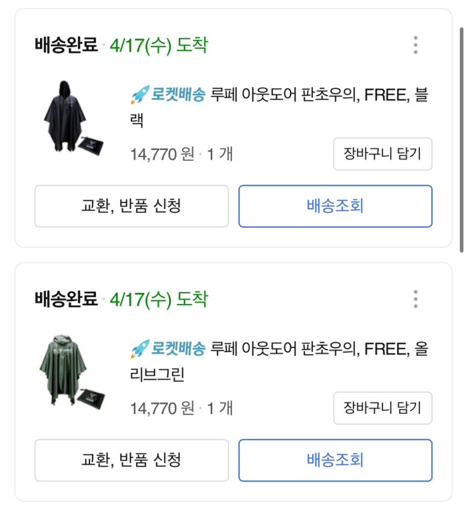This screenshot has width=467, height=513.
Task: Click the 4/17(수) 도착 date on the black poncho order
Action: pyautogui.click(x=159, y=45)
